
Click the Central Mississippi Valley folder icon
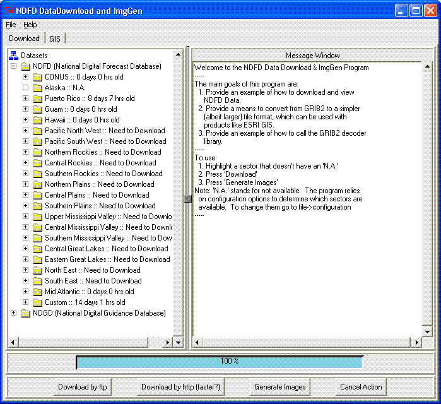coord(37,227)
